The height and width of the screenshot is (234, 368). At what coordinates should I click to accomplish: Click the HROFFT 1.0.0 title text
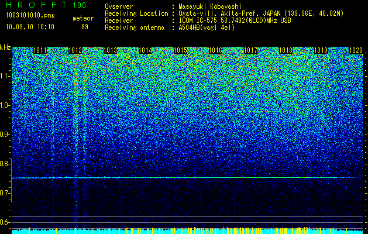46,5
